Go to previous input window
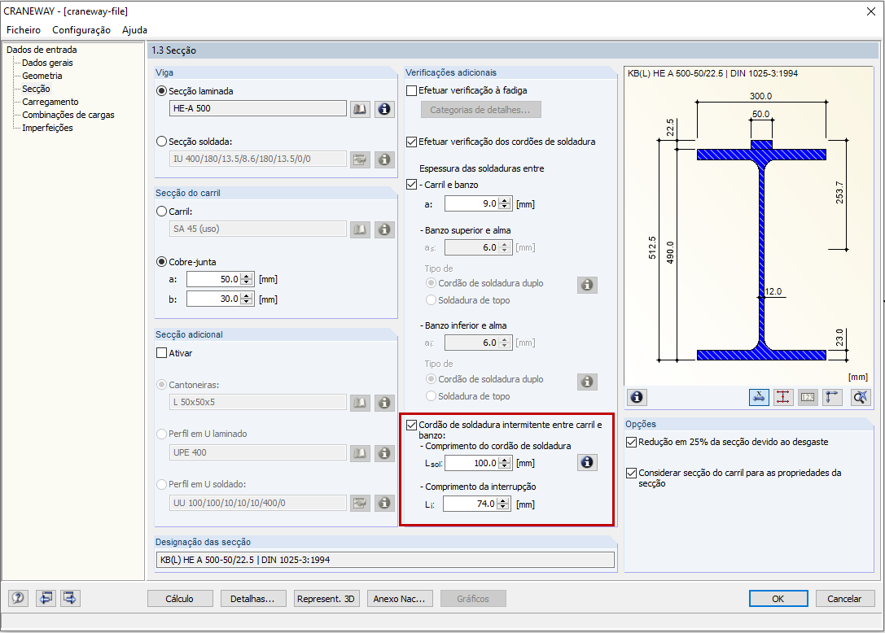This screenshot has height=633, width=885. pyautogui.click(x=46, y=598)
